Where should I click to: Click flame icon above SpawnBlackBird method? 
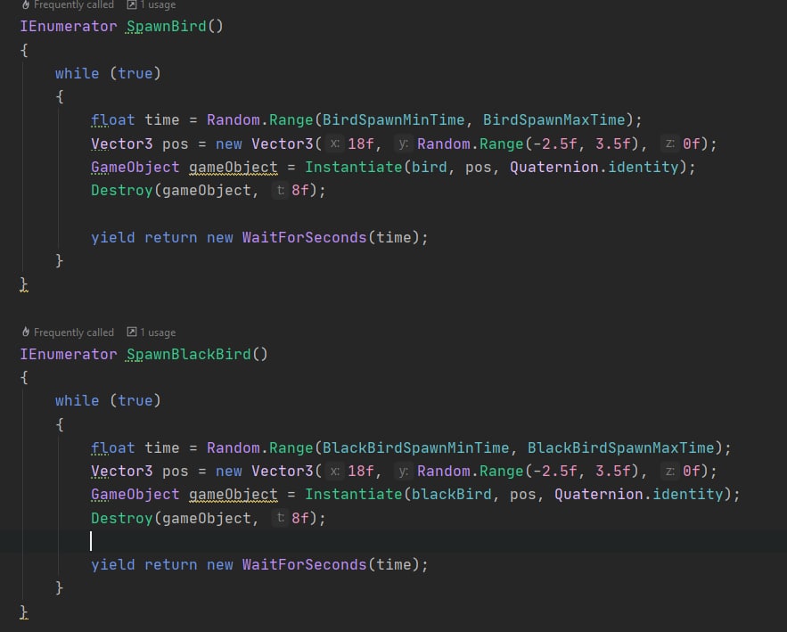26,332
